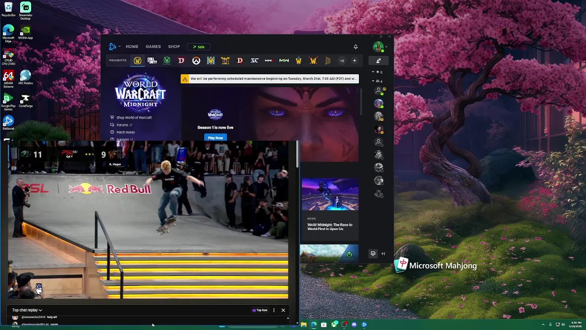Open the chat three-dot options menu
The height and width of the screenshot is (330, 586).
coord(274,310)
